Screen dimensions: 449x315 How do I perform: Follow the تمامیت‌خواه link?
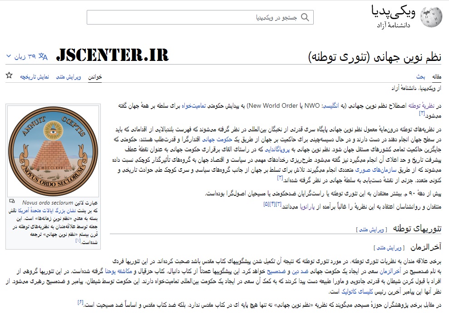[193, 106]
